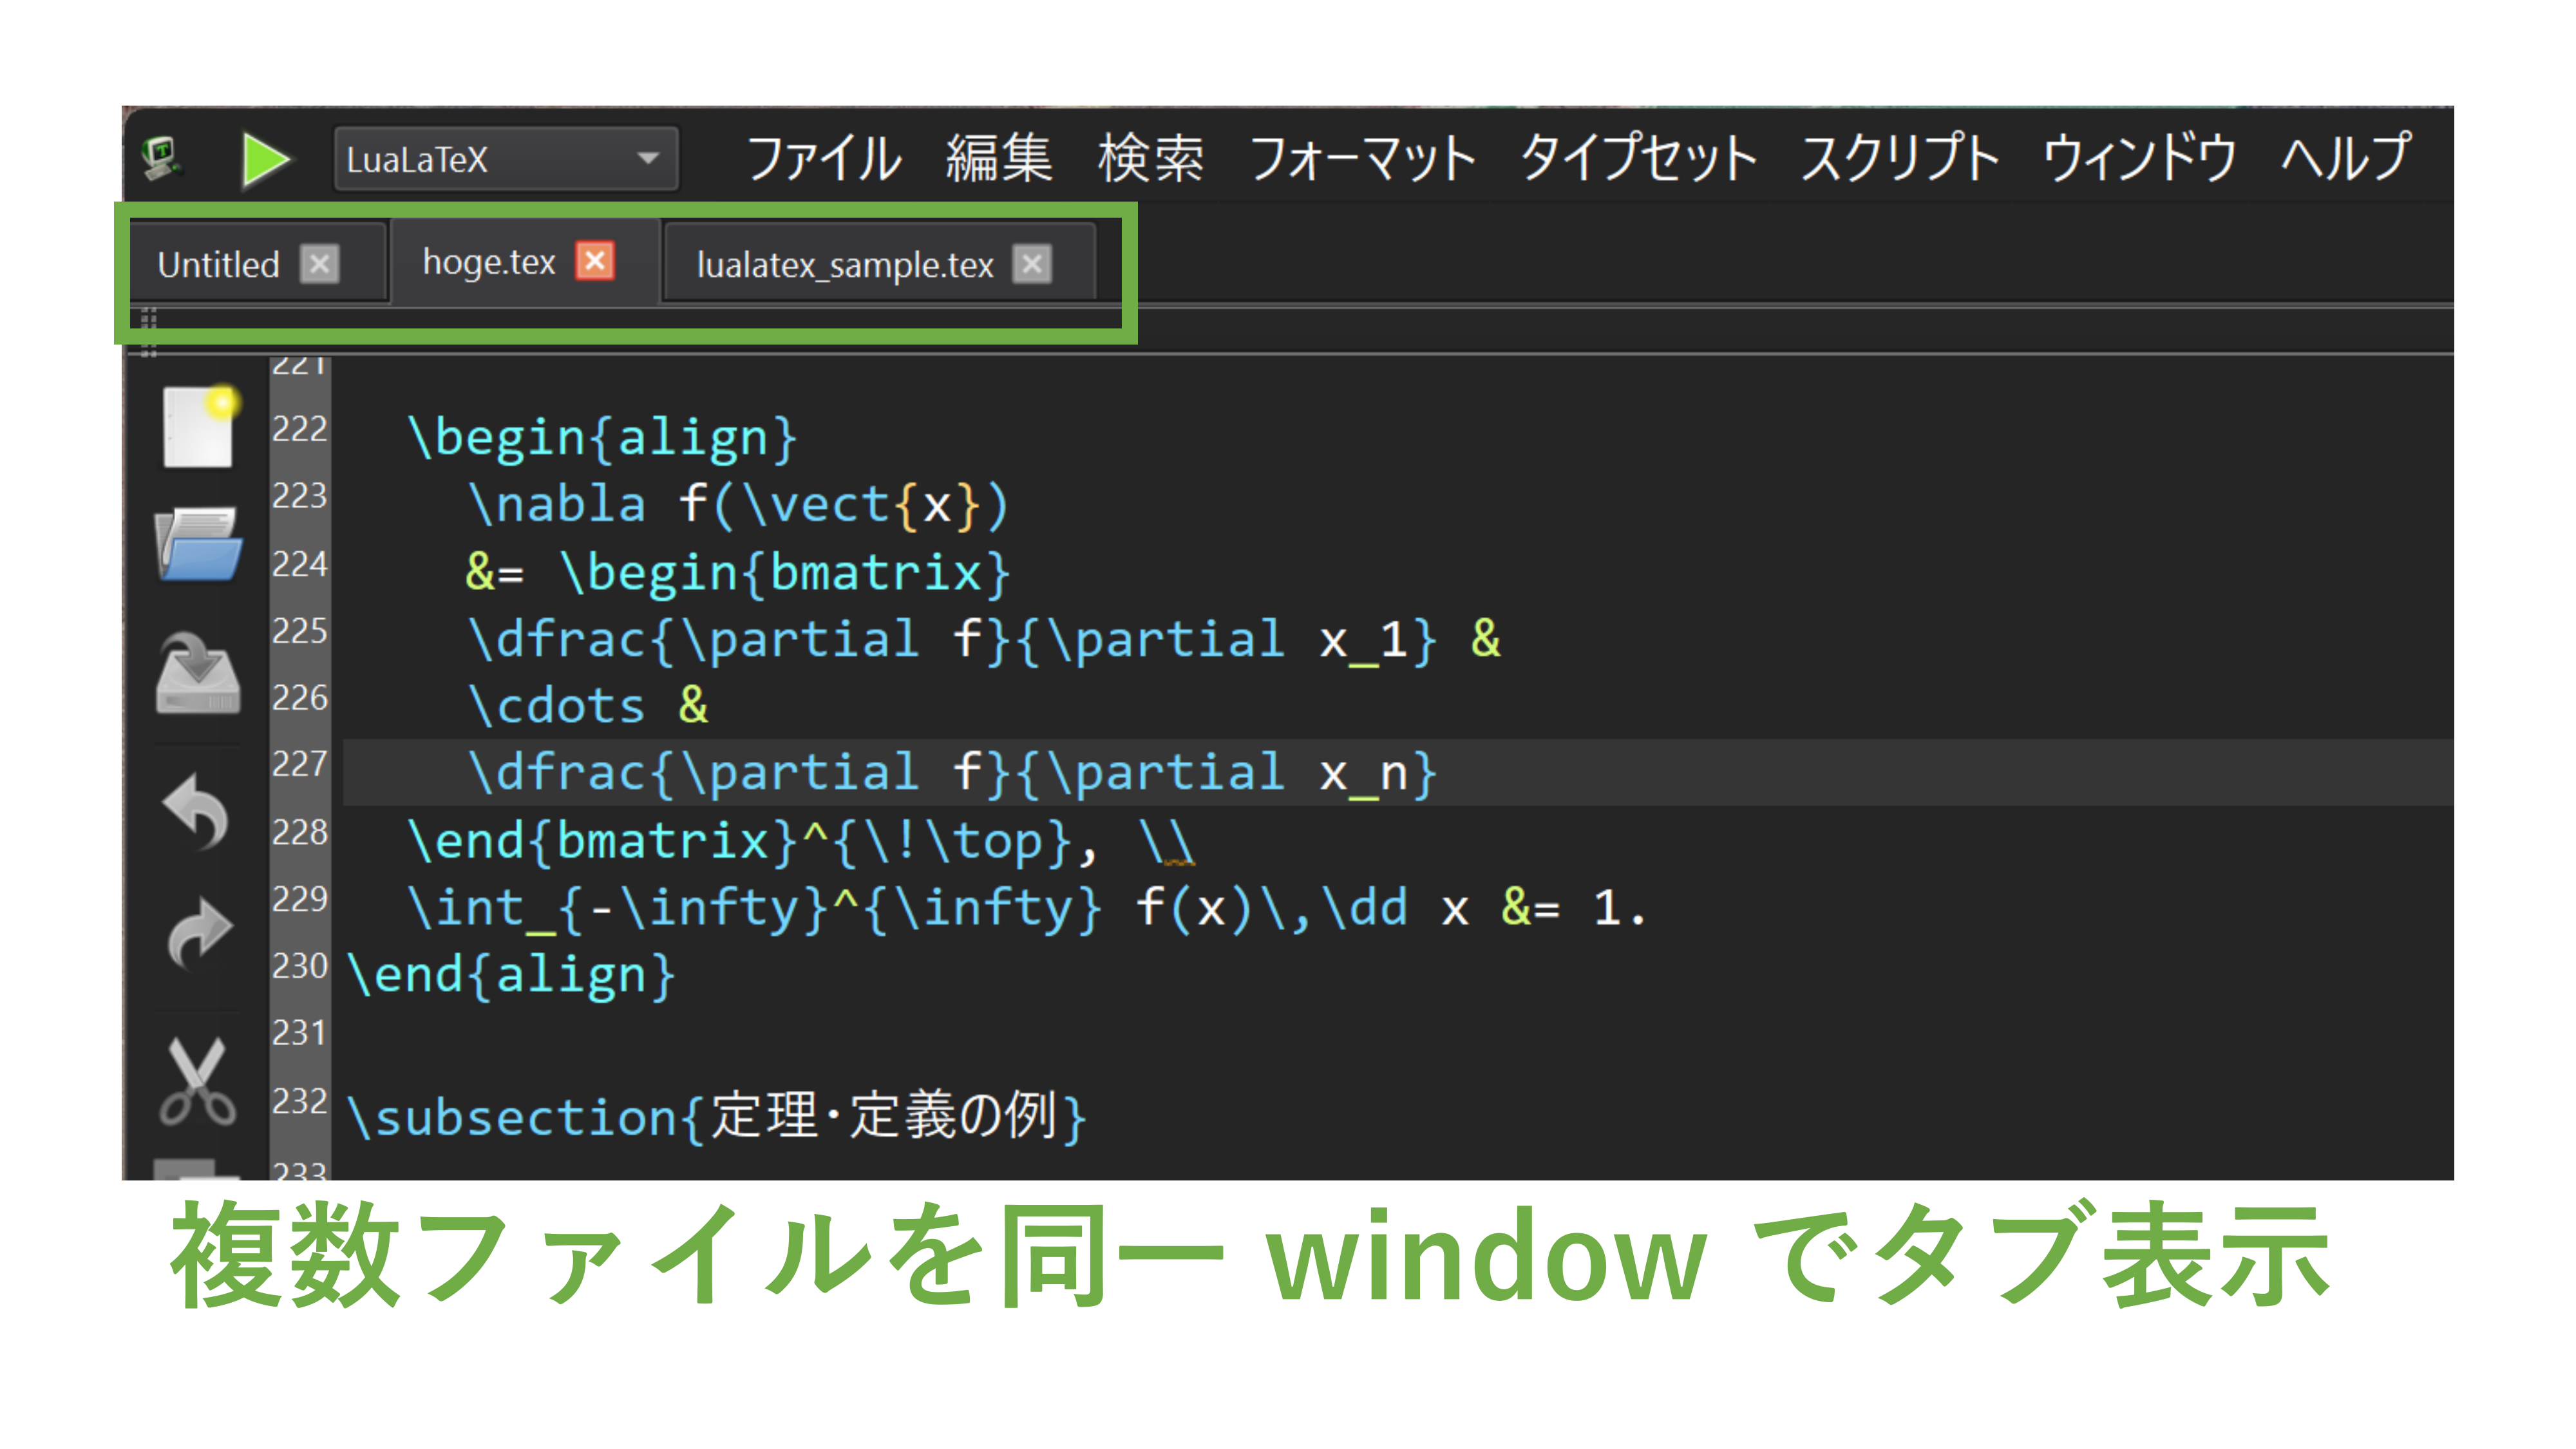This screenshot has height=1449, width=2576.
Task: Close the Untitled tab
Action: [320, 263]
